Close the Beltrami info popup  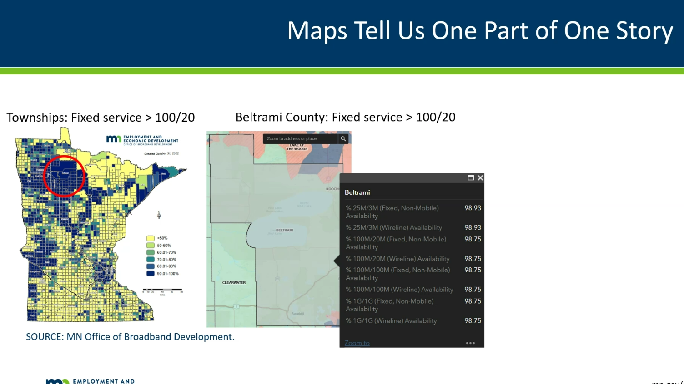click(x=480, y=178)
